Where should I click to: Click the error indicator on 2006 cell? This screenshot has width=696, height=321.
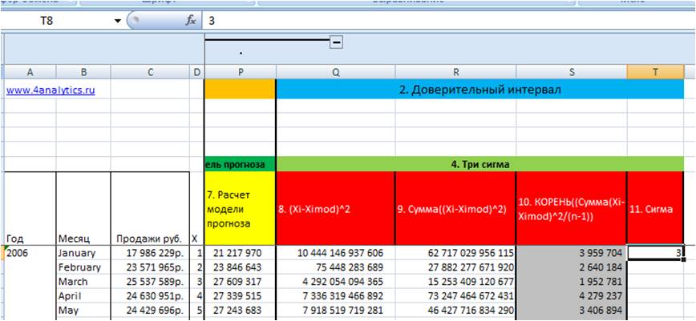pyautogui.click(x=6, y=248)
